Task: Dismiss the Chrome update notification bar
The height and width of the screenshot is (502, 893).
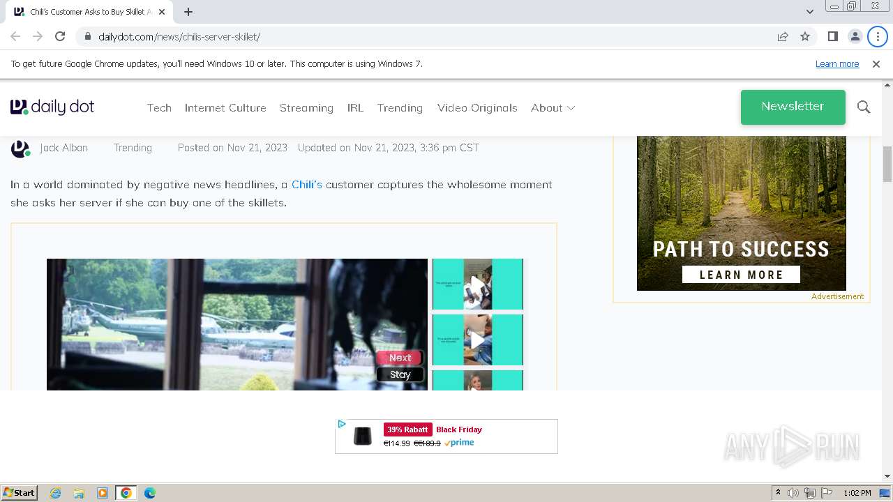Action: [876, 64]
